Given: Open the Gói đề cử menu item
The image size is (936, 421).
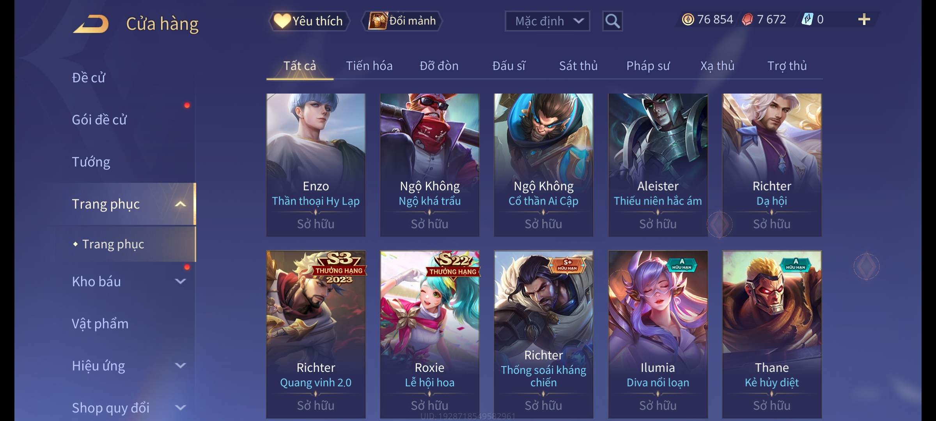Looking at the screenshot, I should (99, 120).
